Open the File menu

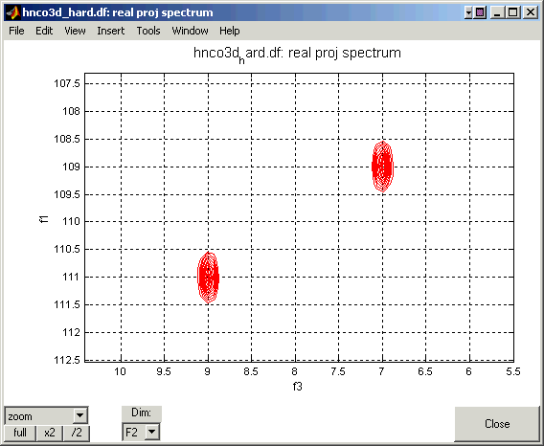[x=16, y=31]
